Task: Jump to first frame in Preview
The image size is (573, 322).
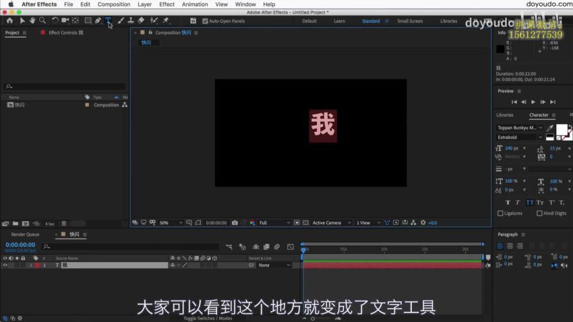Action: 514,102
